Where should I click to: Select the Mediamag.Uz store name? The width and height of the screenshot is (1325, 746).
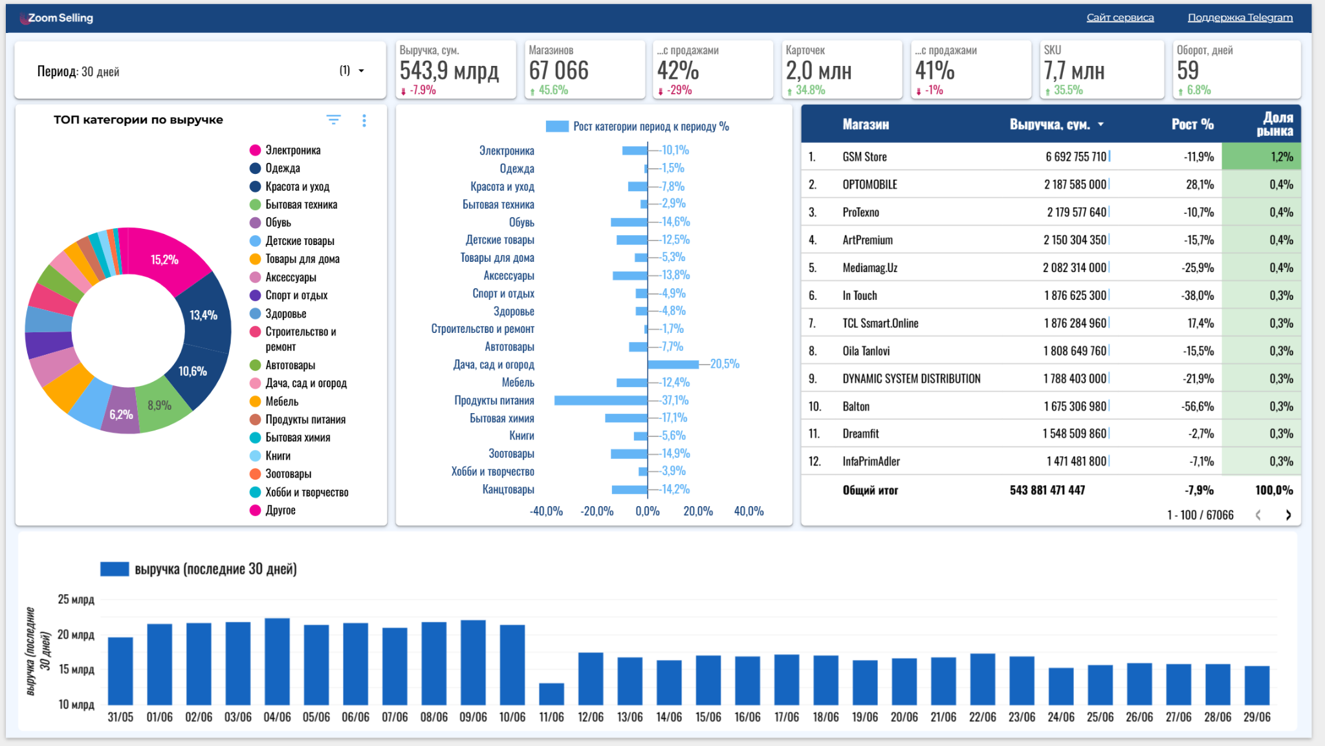click(x=870, y=268)
